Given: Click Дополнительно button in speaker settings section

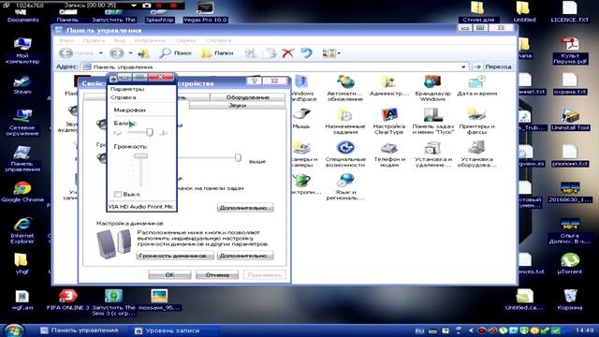Looking at the screenshot, I should (245, 256).
